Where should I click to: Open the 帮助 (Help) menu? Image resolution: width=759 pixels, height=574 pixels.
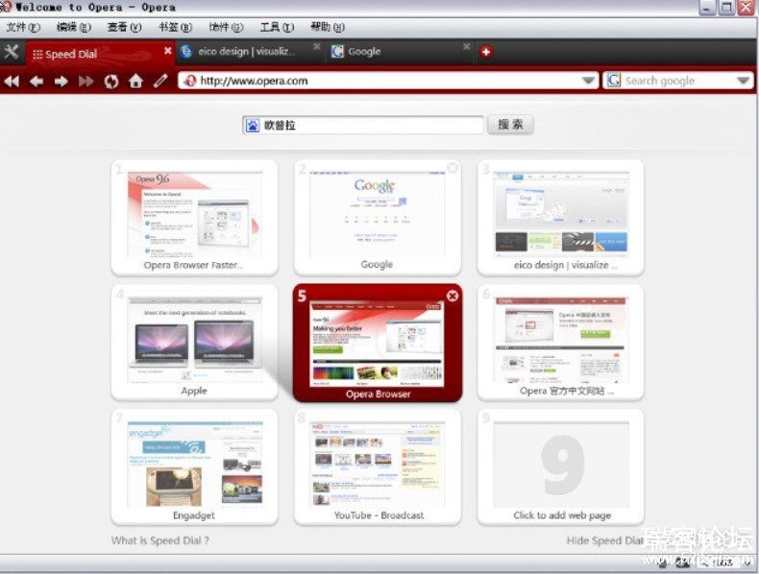click(x=328, y=27)
